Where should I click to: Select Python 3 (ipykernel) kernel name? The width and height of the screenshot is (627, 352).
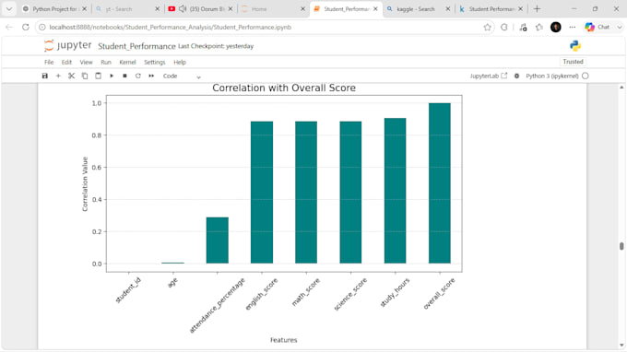point(551,76)
